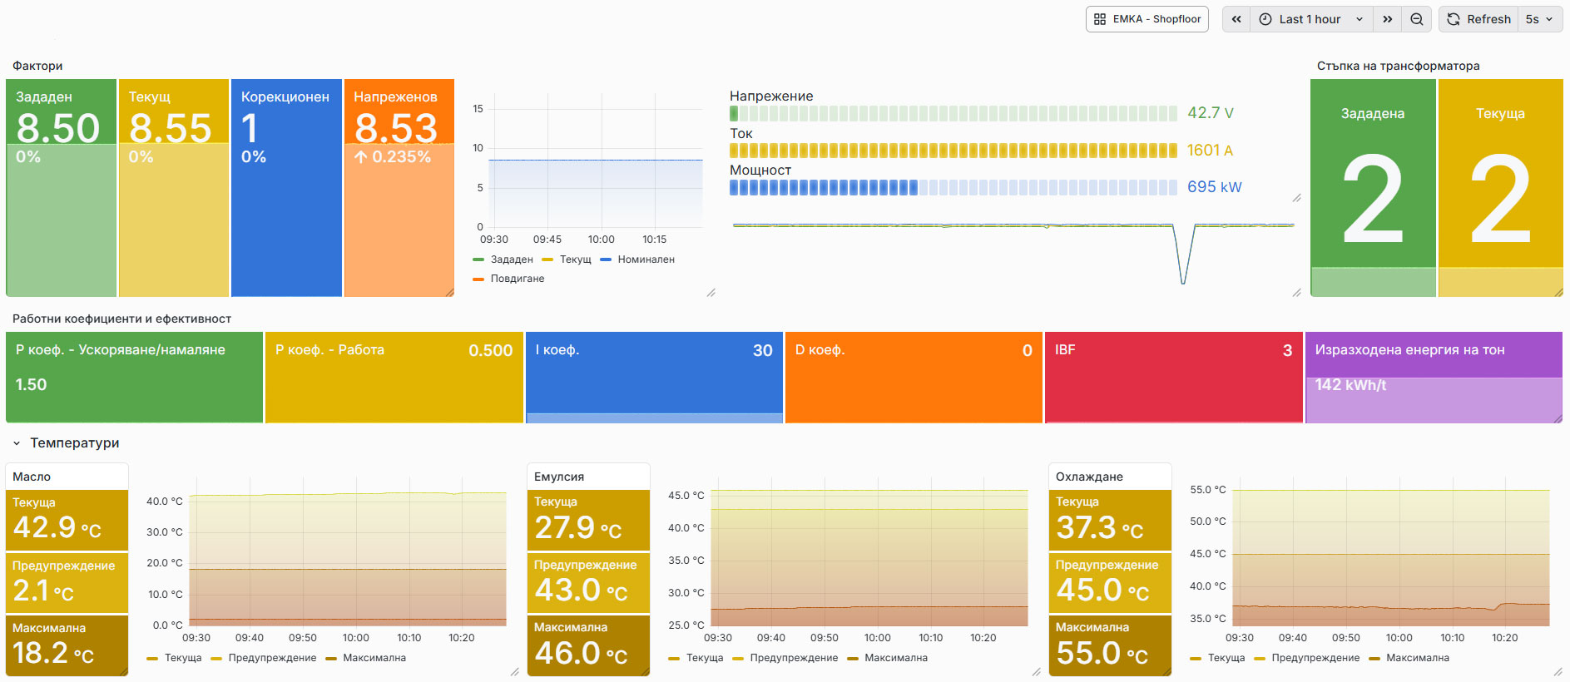1570x682 pixels.
Task: Select the Текущ 8.55 stat value
Action: pos(171,128)
